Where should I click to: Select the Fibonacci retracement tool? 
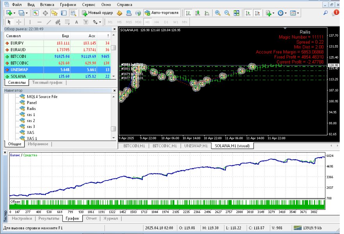pyautogui.click(x=57, y=22)
